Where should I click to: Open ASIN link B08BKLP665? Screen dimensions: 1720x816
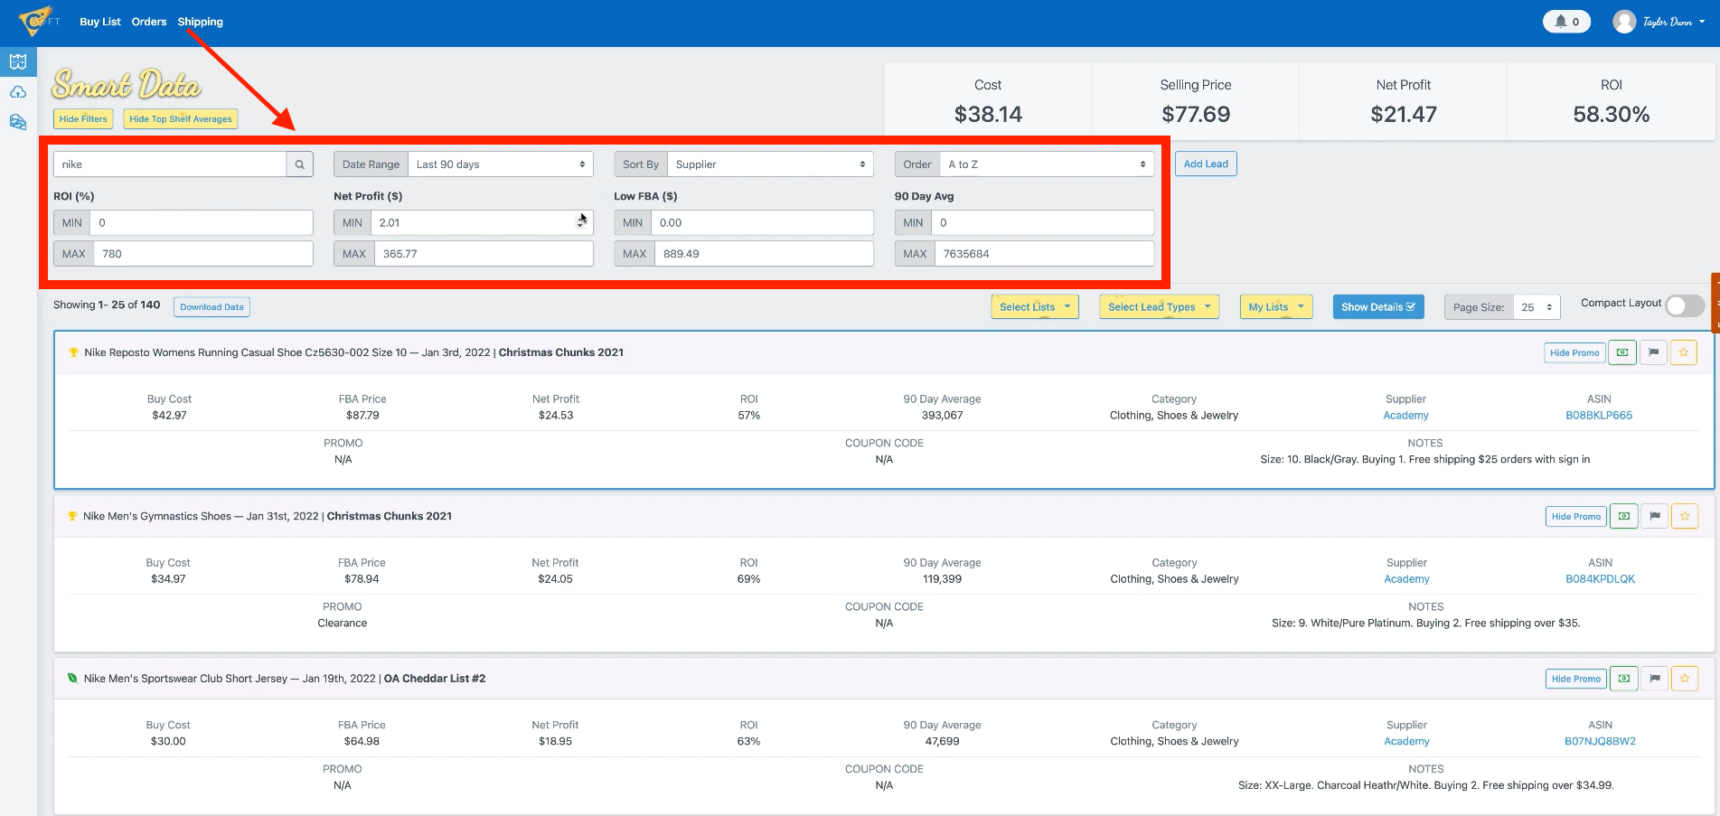[x=1599, y=416]
